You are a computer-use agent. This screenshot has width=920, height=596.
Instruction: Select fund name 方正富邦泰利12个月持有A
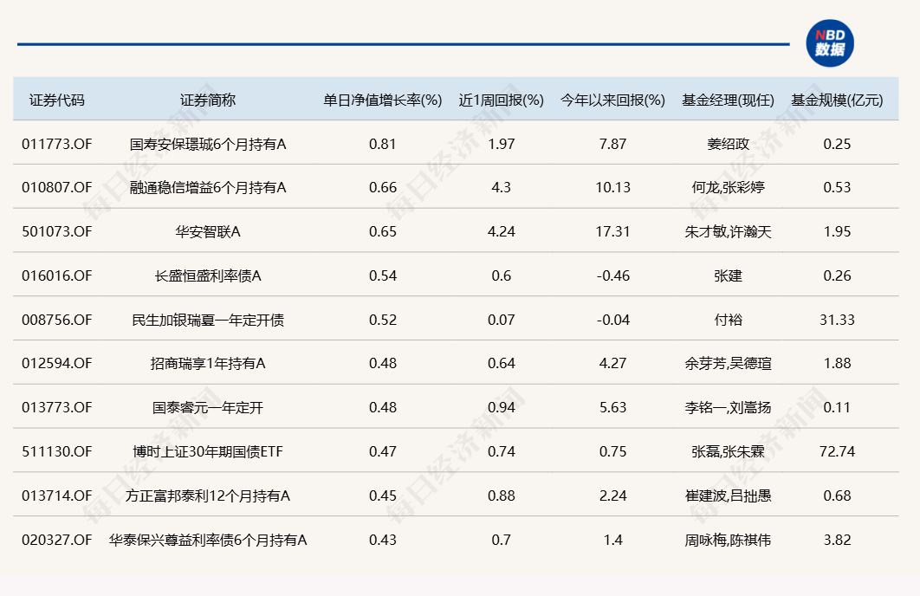click(x=208, y=496)
